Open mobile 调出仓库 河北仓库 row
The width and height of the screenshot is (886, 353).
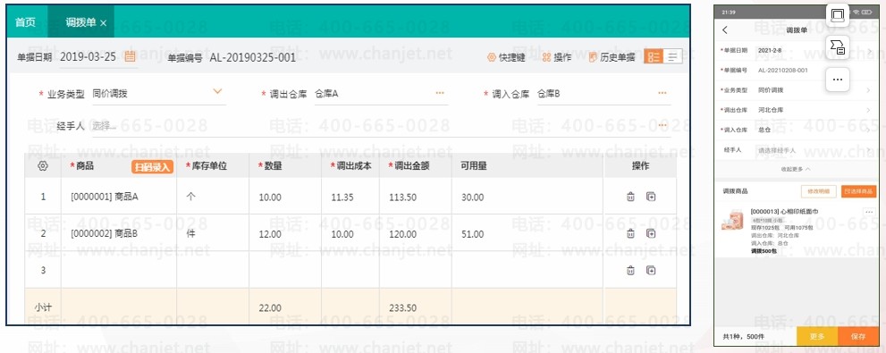click(797, 110)
